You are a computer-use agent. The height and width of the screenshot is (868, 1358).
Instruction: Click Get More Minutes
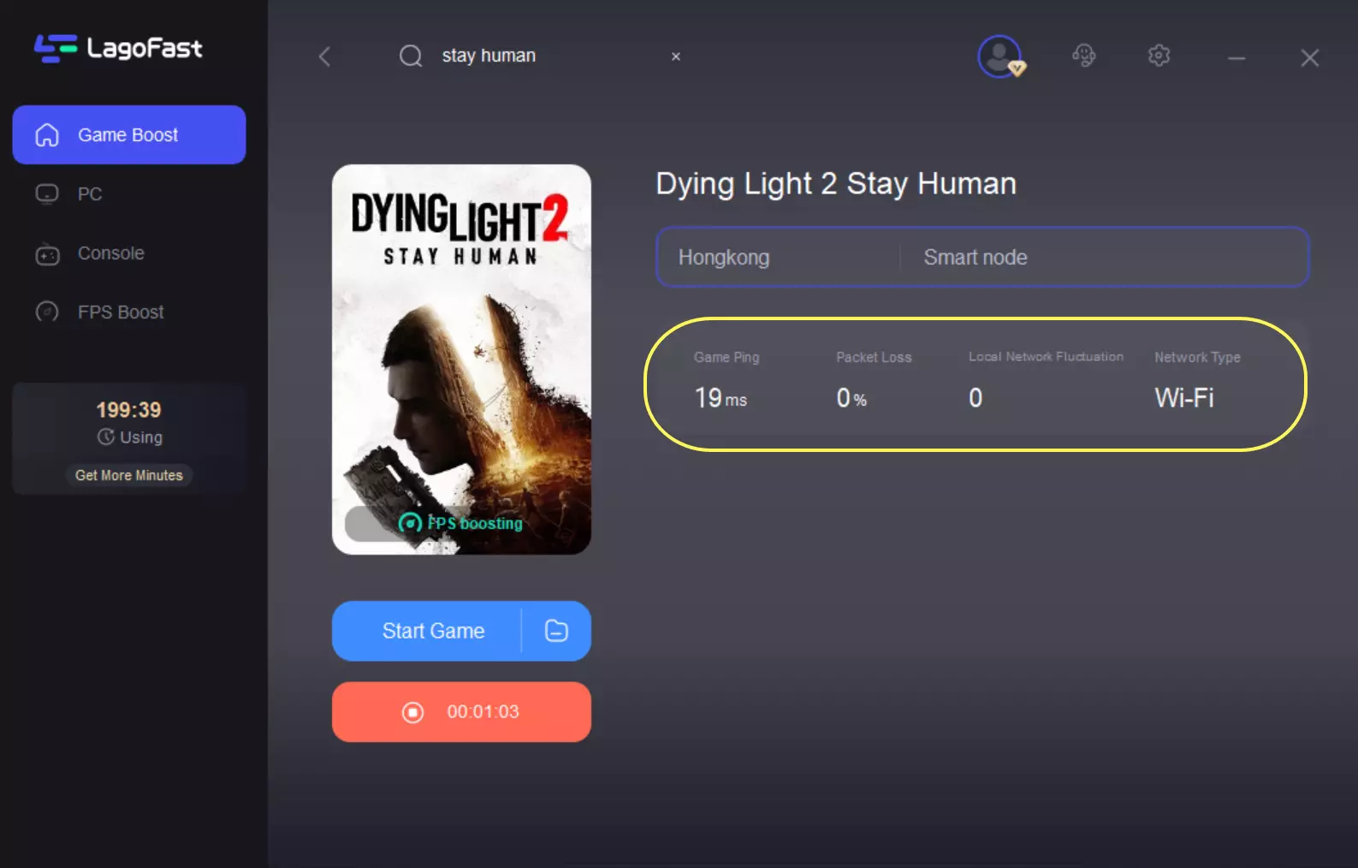(129, 475)
